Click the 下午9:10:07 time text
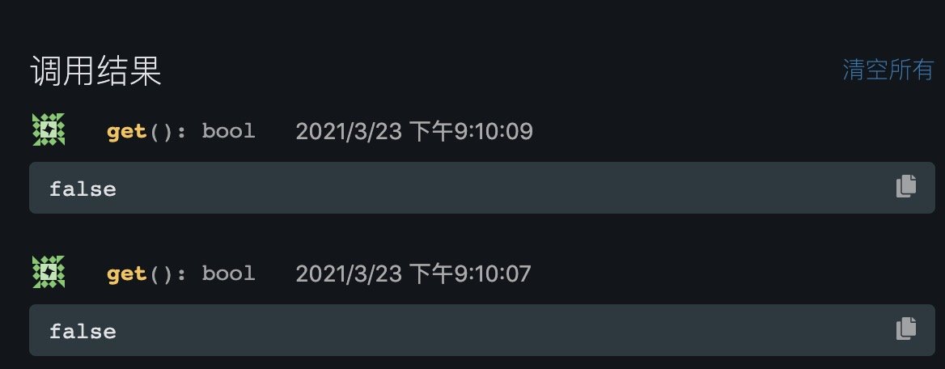The image size is (945, 369). (469, 274)
